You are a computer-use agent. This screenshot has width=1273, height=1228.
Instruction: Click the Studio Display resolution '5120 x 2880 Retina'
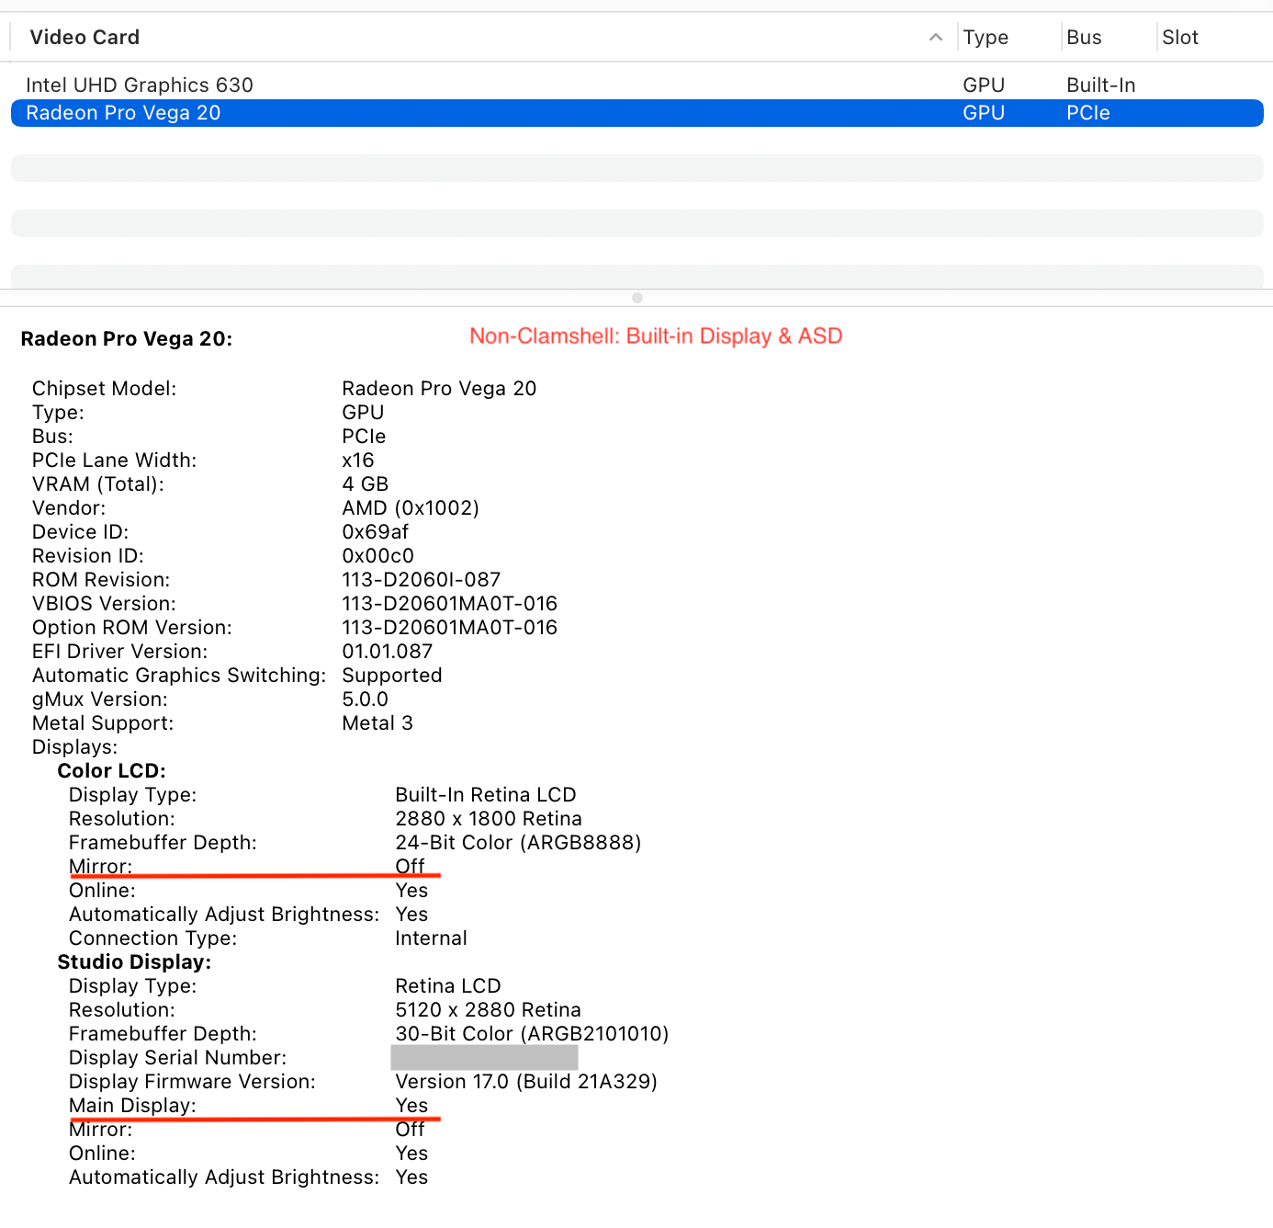(x=489, y=1010)
